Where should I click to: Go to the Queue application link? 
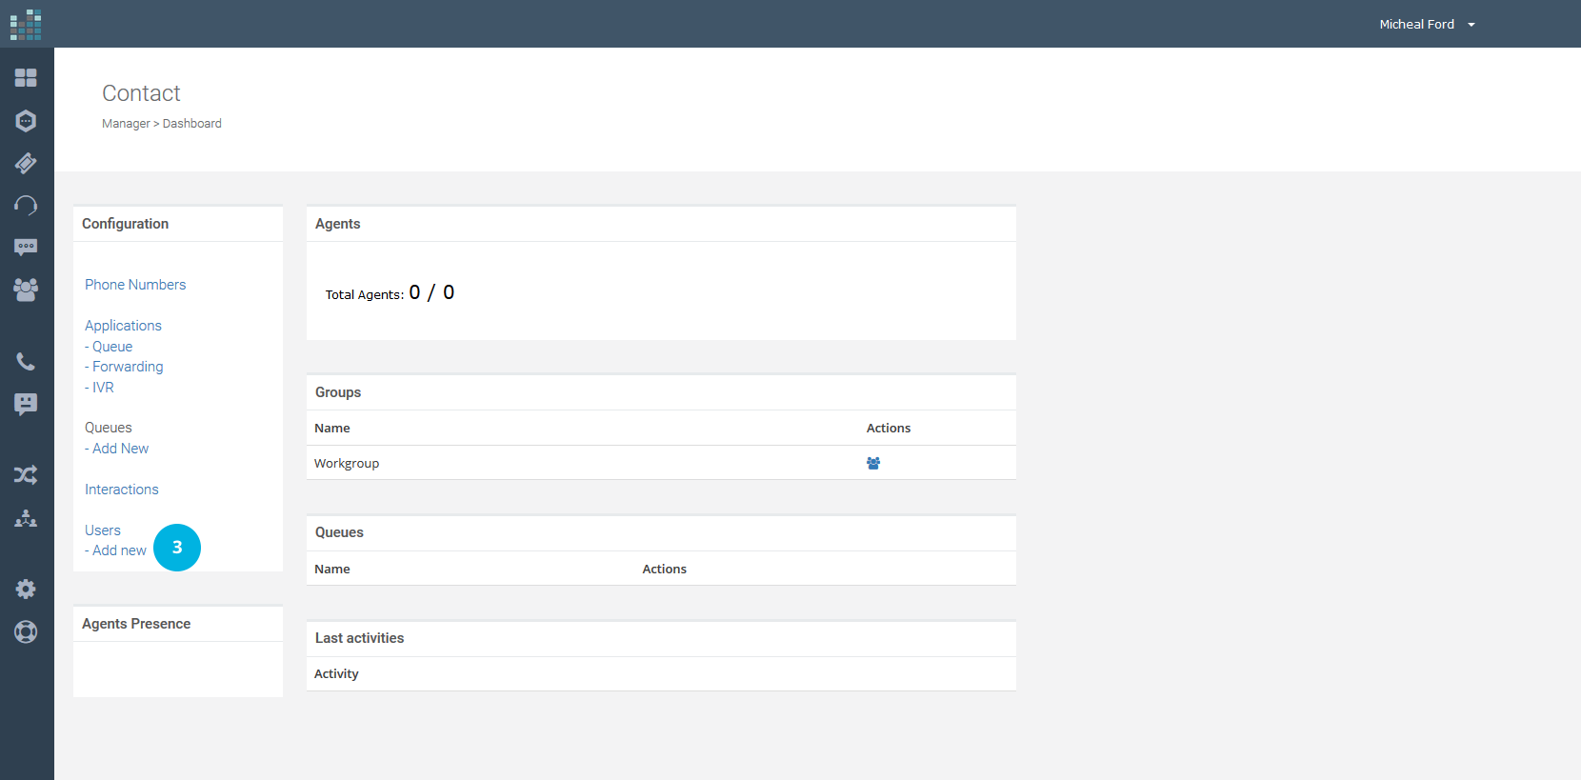click(112, 347)
